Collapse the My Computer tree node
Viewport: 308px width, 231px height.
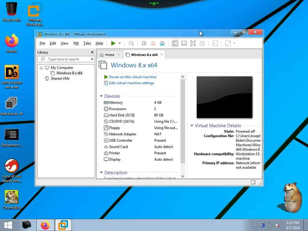41,68
